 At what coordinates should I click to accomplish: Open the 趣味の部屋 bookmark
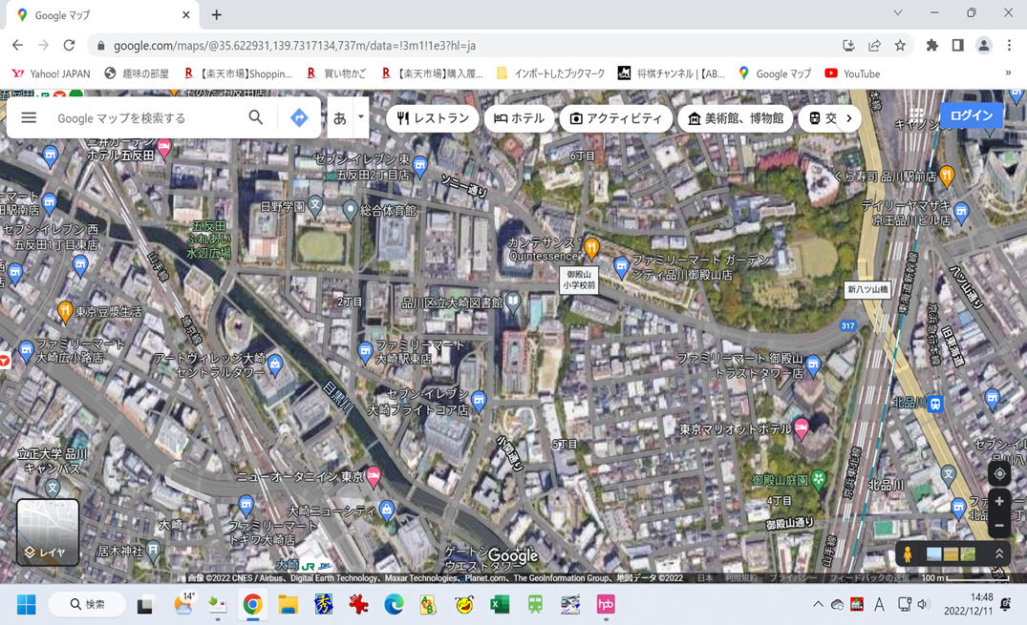137,73
